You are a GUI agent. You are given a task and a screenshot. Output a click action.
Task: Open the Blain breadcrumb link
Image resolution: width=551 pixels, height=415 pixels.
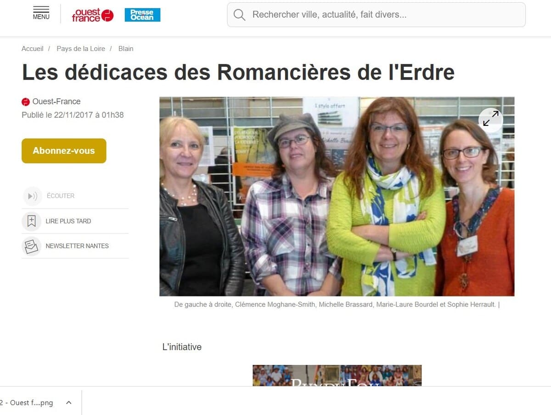[x=126, y=49]
